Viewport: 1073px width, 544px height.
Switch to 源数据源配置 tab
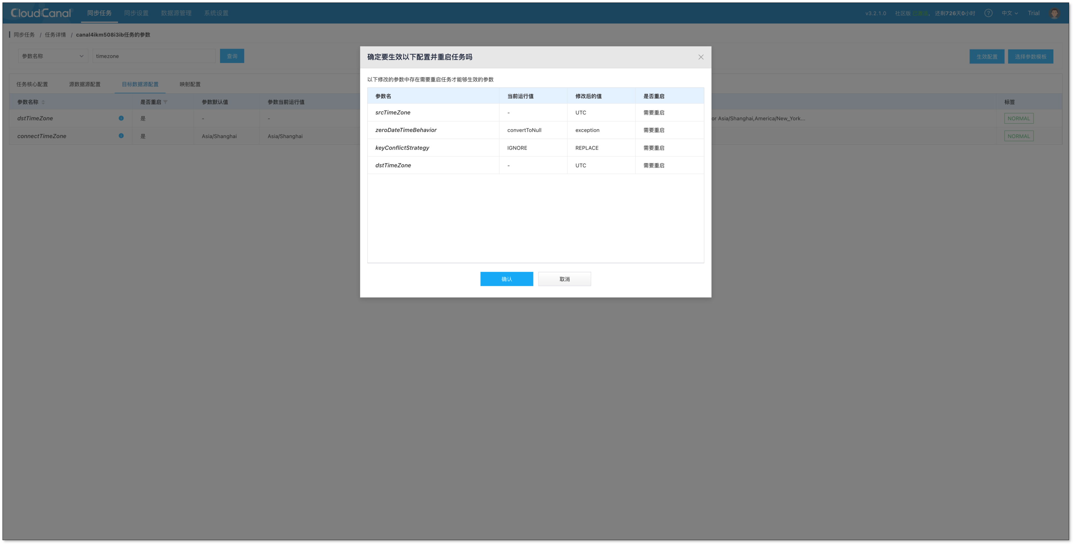[x=85, y=84]
